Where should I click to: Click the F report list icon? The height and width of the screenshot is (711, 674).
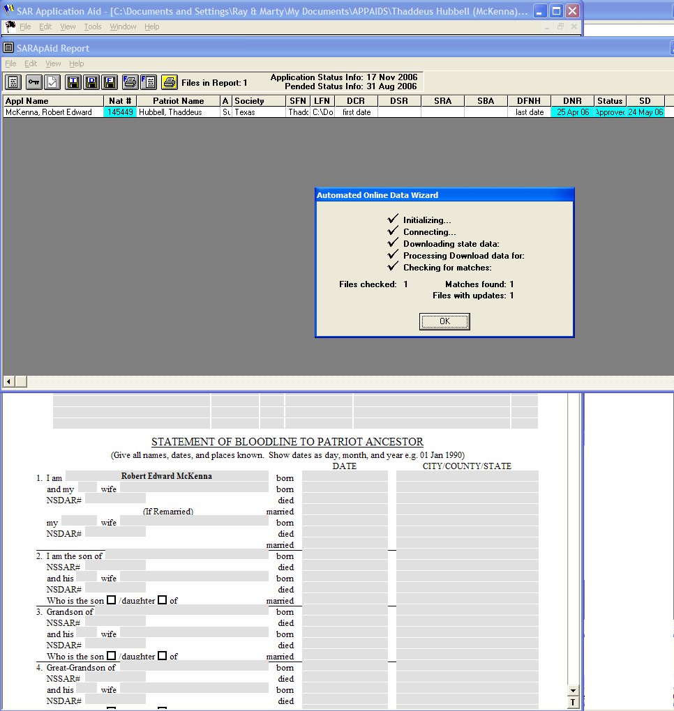coord(149,82)
